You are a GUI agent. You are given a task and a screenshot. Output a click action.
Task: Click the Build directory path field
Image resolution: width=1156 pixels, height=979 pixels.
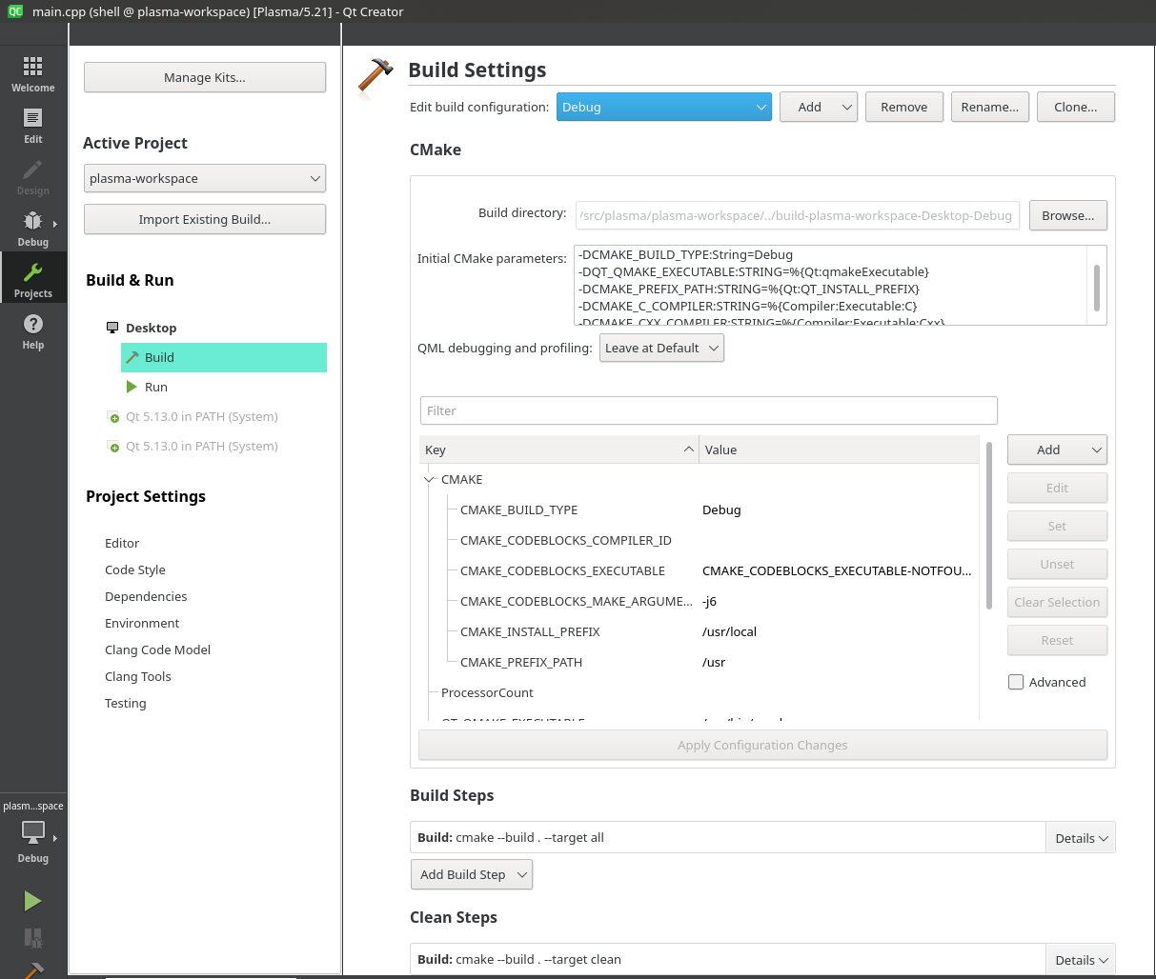coord(798,215)
